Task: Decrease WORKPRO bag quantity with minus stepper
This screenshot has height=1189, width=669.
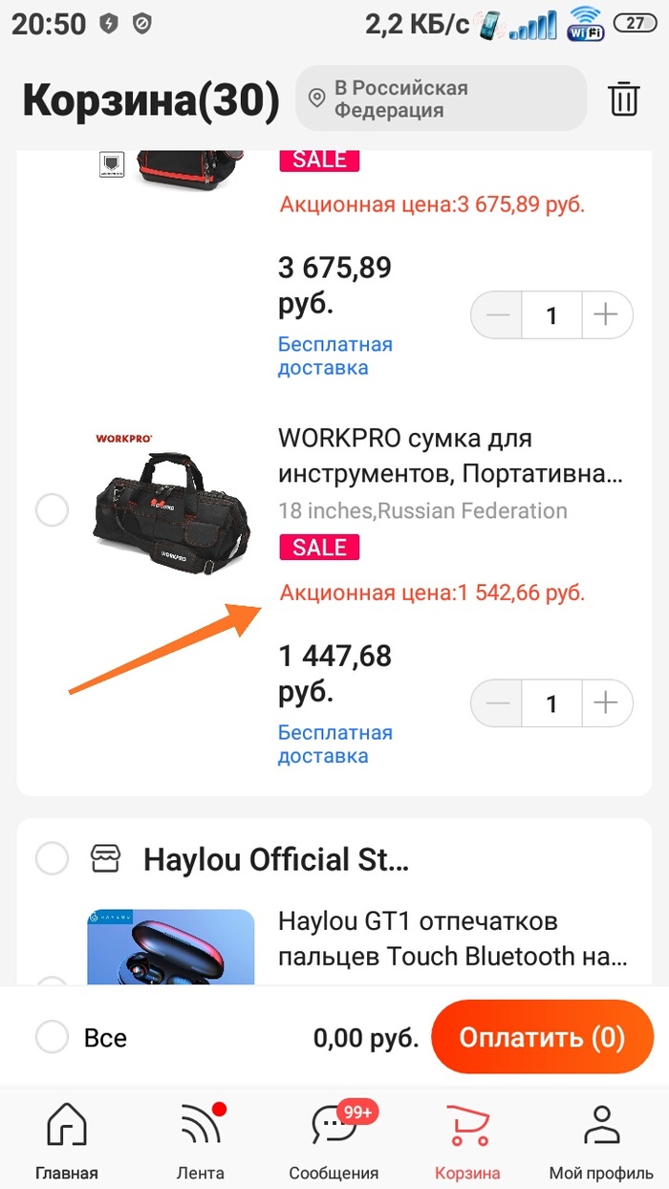Action: coord(496,703)
